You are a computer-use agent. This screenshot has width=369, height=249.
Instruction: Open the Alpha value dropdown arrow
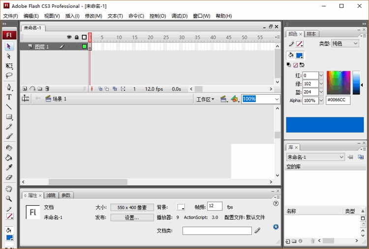click(321, 100)
